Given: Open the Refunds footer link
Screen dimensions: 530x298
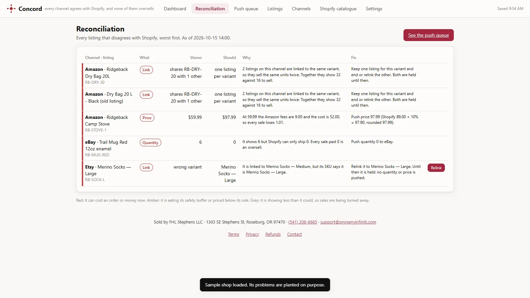Looking at the screenshot, I should pos(273,234).
